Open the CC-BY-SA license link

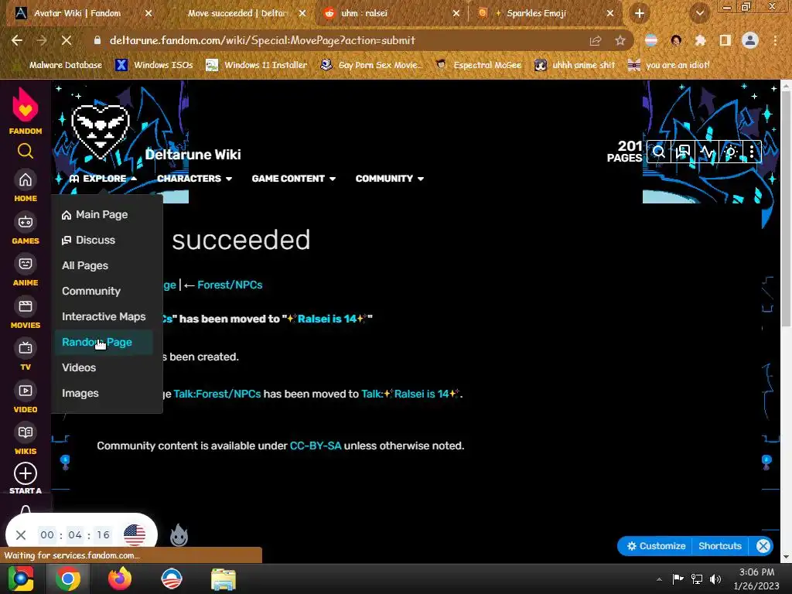(x=316, y=446)
